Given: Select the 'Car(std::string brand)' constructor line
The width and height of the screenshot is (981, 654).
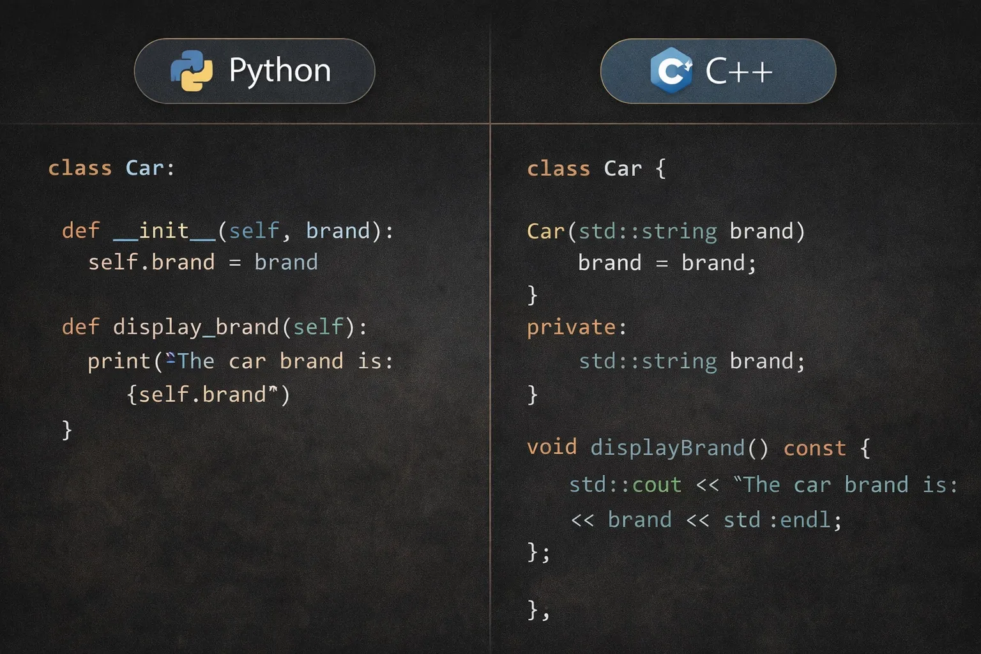Looking at the screenshot, I should pyautogui.click(x=665, y=231).
